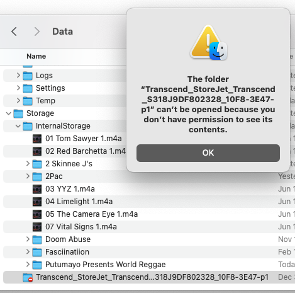Expand the Temp folder
The height and width of the screenshot is (293, 295).
[x=18, y=100]
